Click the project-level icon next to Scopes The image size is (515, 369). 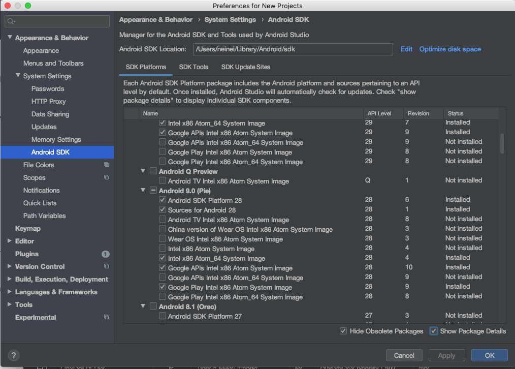tap(106, 177)
